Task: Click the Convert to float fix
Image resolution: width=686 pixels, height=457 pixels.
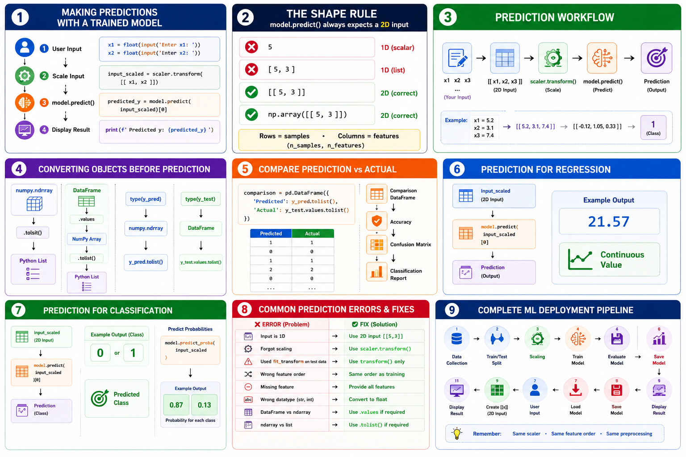Action: pyautogui.click(x=368, y=399)
